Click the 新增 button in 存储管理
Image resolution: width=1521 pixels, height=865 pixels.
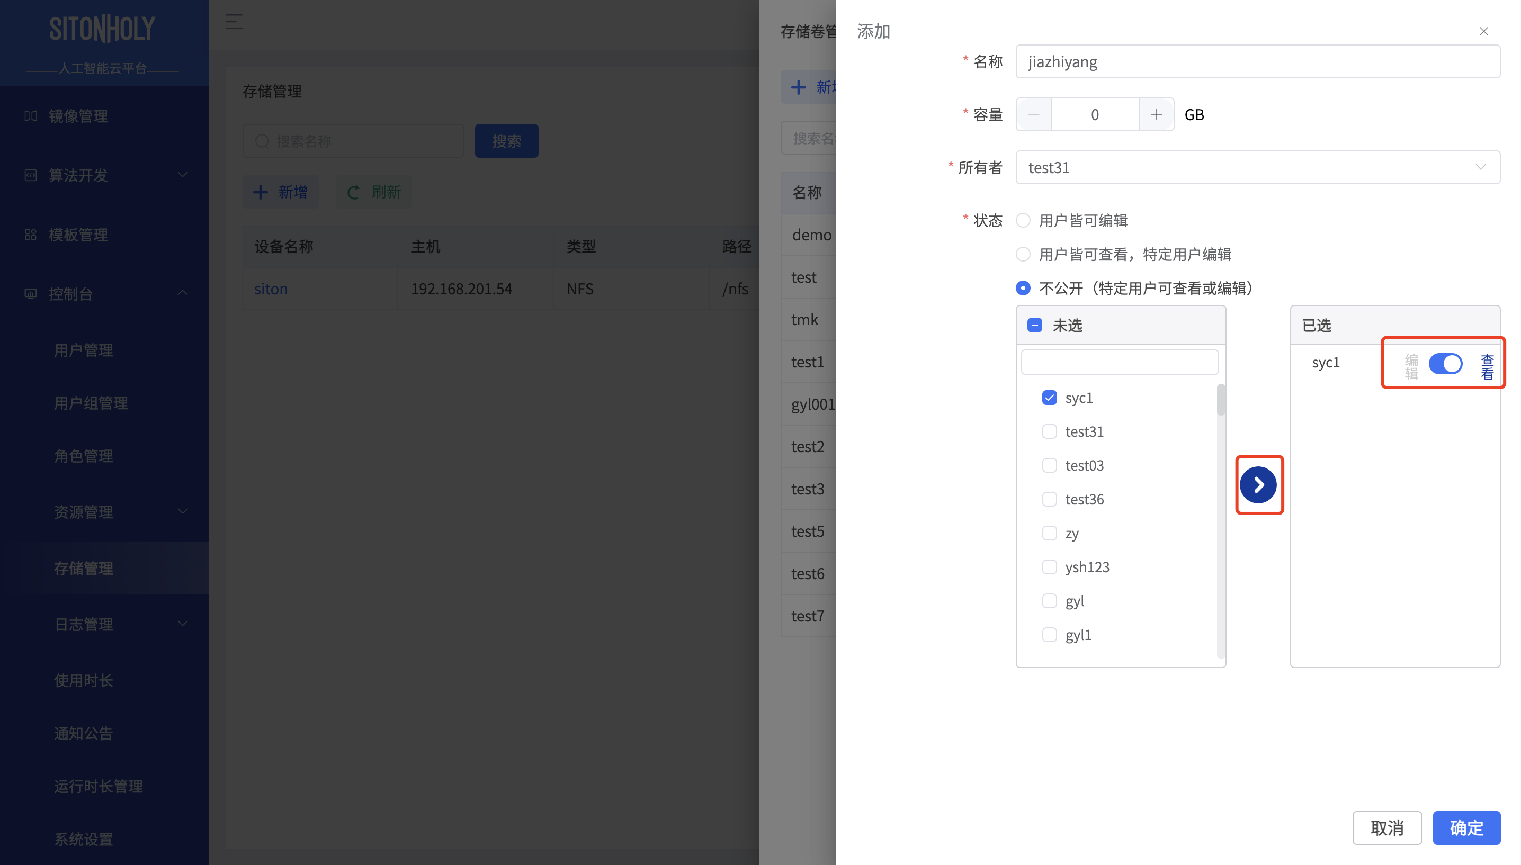[281, 192]
